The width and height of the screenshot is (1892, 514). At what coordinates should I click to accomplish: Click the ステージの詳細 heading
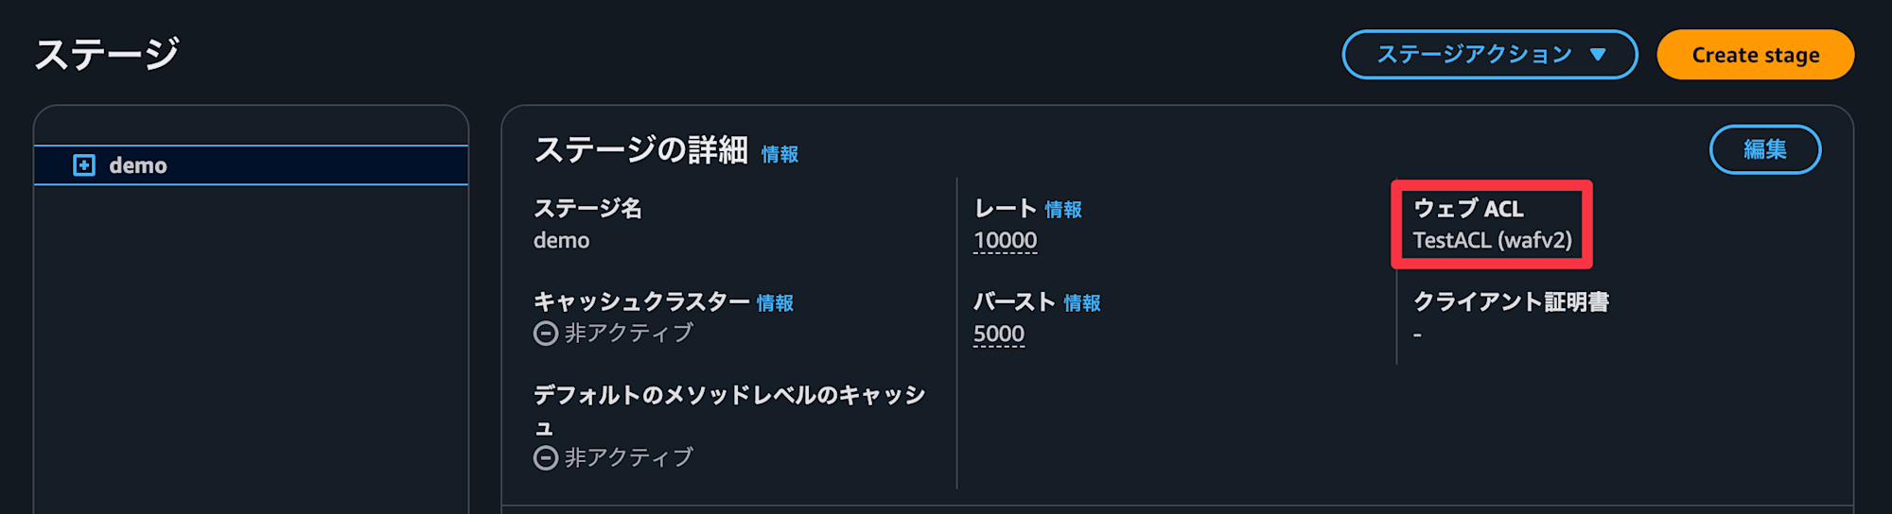click(x=641, y=150)
